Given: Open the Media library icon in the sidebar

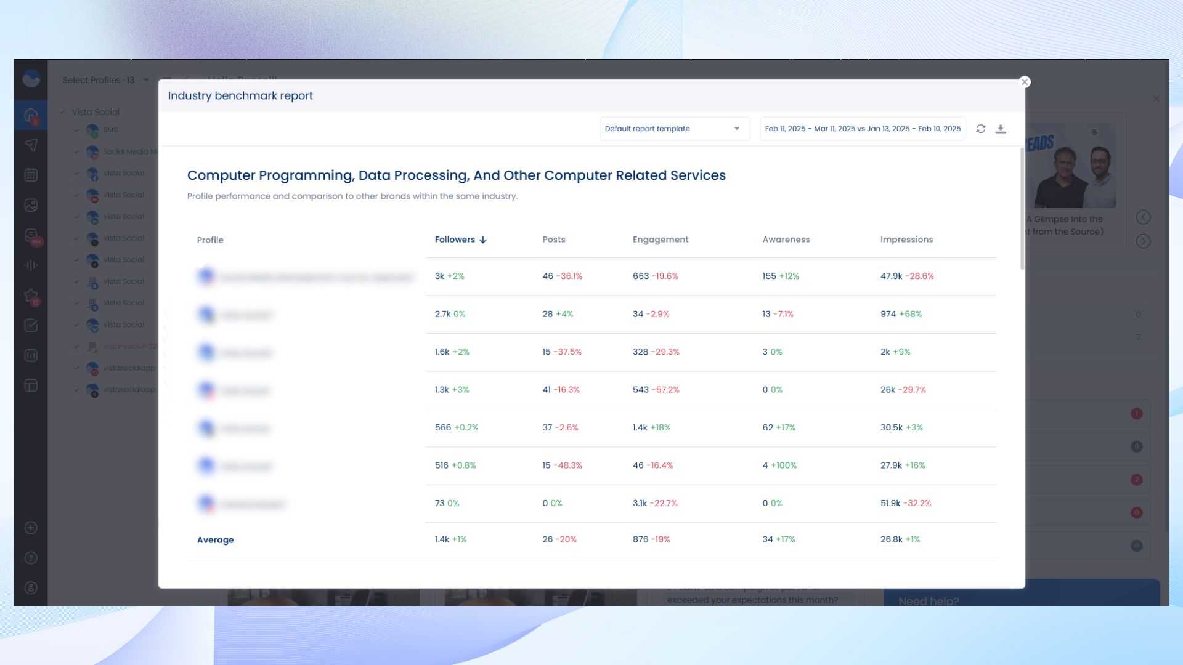Looking at the screenshot, I should (31, 204).
